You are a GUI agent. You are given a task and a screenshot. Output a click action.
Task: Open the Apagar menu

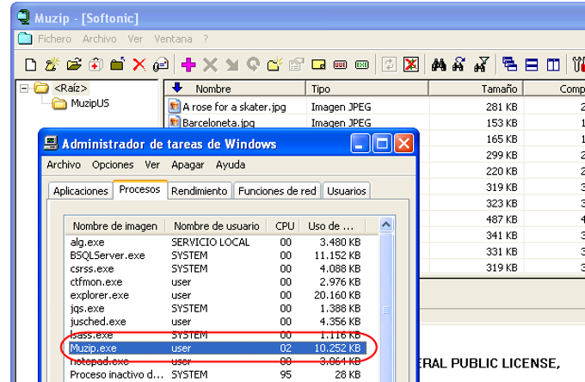[188, 164]
